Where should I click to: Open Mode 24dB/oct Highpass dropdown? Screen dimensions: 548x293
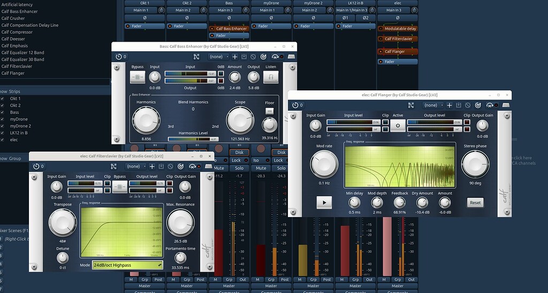tap(127, 265)
